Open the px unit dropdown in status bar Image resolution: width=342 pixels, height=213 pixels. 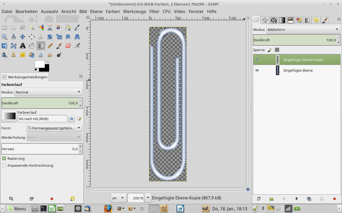[119, 198]
